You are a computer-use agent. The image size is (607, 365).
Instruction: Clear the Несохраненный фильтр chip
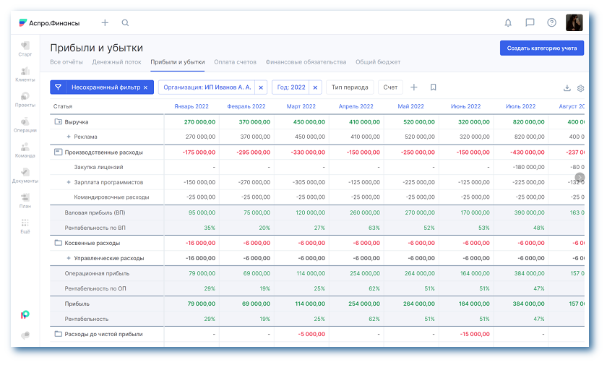(x=145, y=87)
